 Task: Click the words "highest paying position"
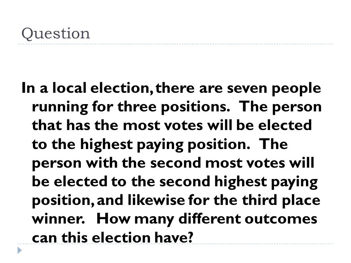pyautogui.click(x=165, y=145)
